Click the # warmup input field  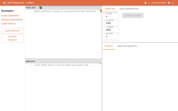pos(111,23)
